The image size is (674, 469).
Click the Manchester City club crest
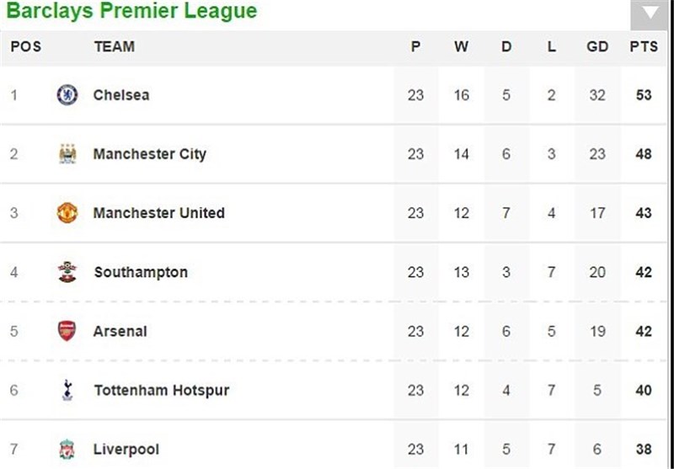(x=67, y=154)
